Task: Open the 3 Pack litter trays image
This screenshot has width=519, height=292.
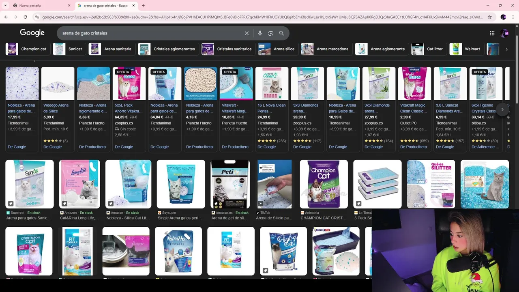Action: tap(377, 184)
